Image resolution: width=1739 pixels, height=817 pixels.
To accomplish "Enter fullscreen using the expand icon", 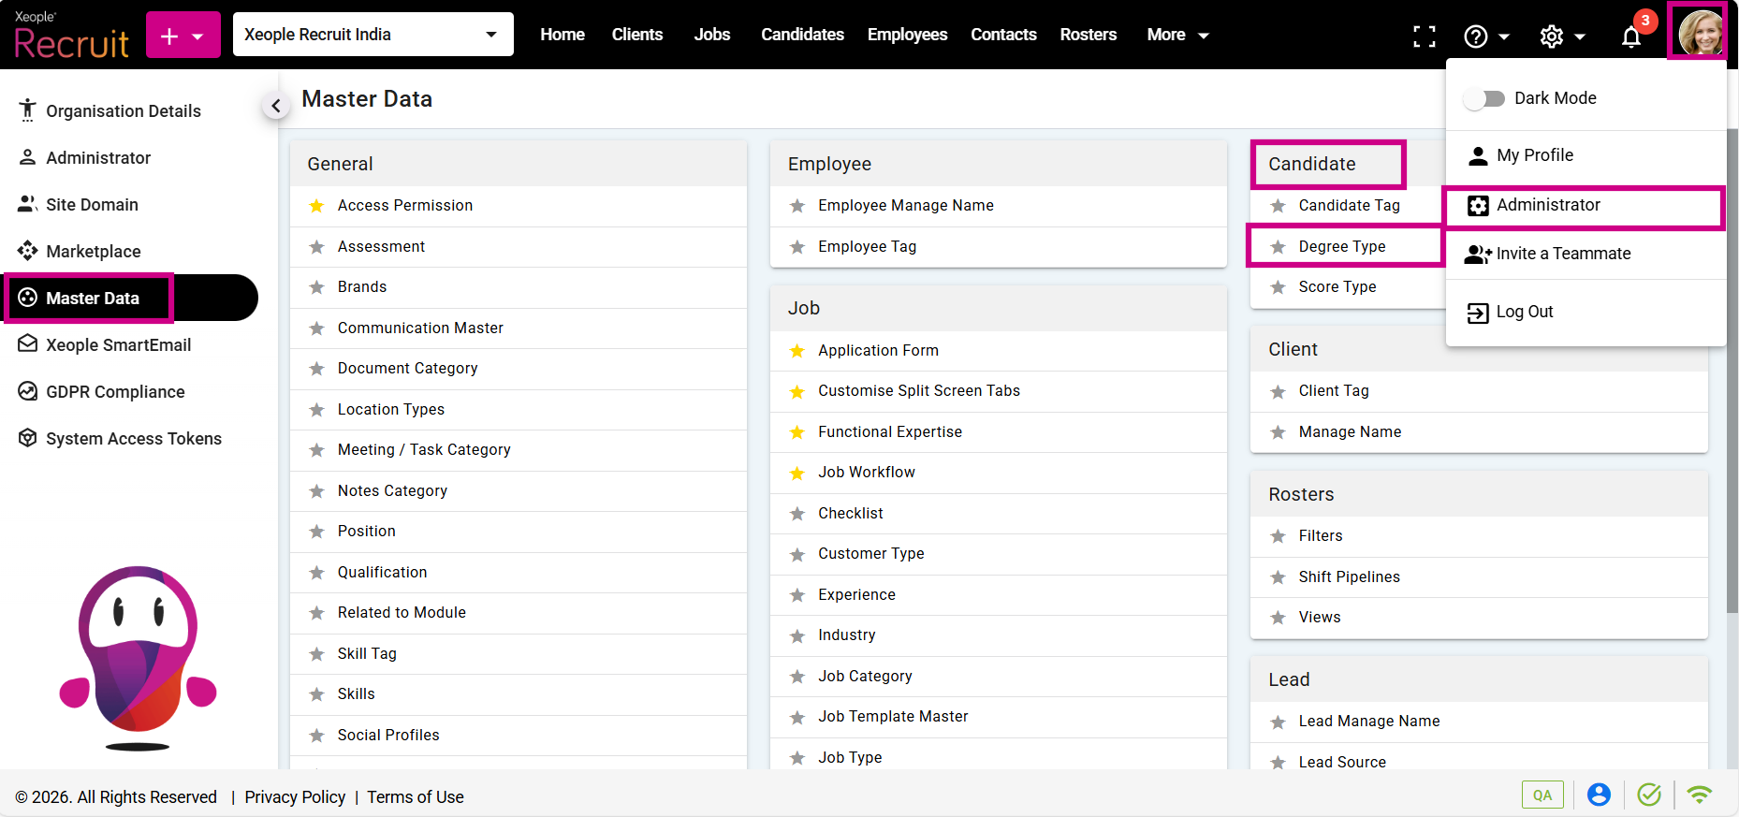I will [1424, 36].
